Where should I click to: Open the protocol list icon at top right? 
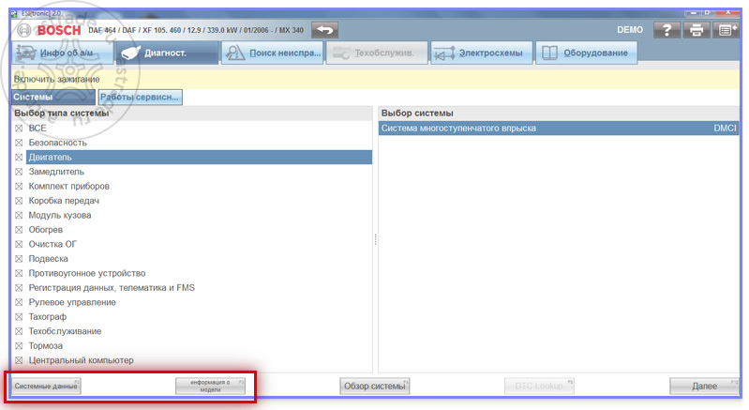[727, 30]
